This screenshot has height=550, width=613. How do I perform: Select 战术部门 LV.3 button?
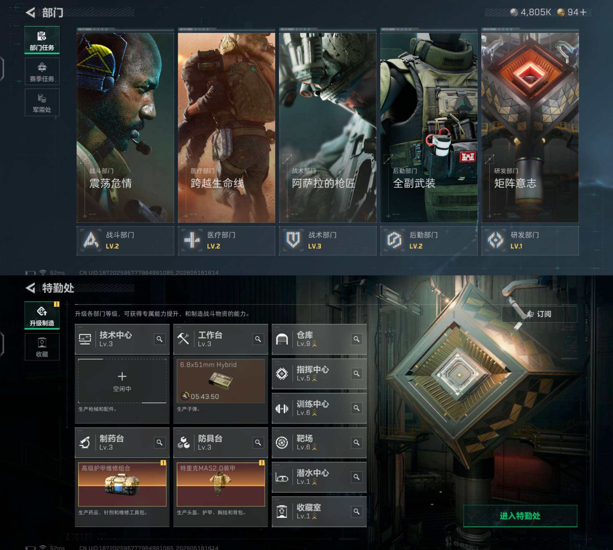[328, 241]
